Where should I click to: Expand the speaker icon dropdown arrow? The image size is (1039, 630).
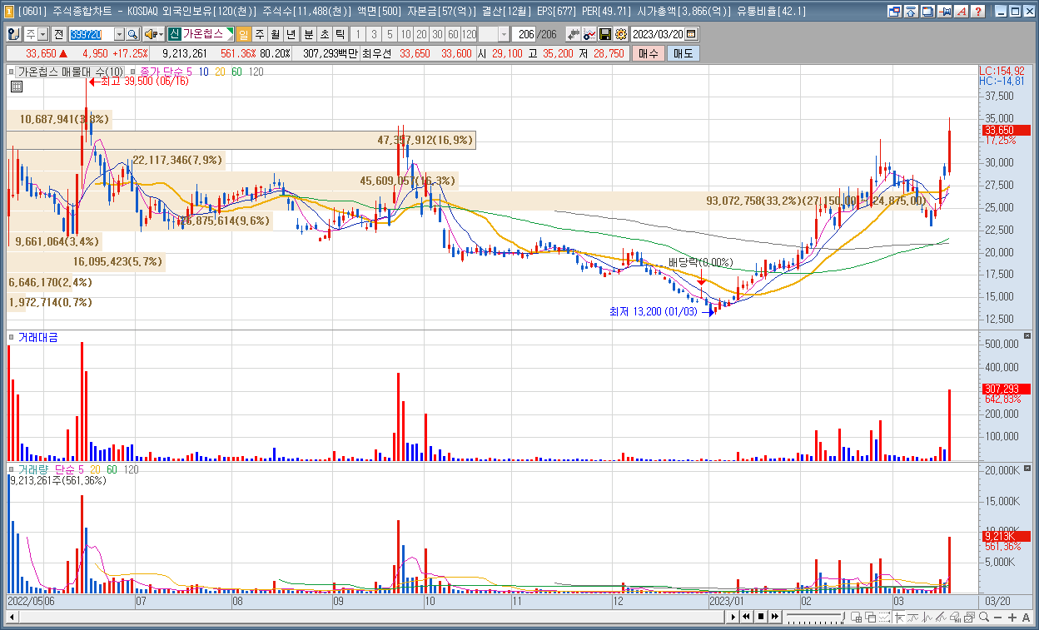pyautogui.click(x=161, y=34)
